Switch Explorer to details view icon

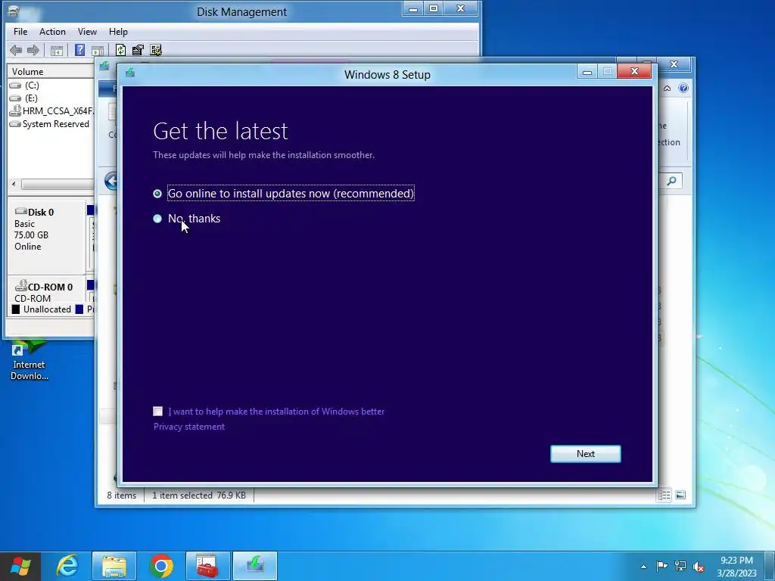(x=664, y=495)
